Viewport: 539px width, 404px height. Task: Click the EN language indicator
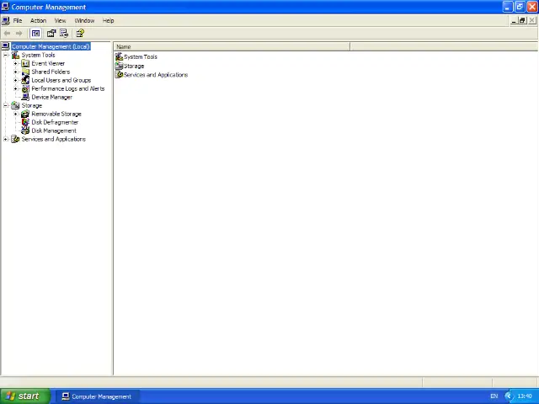494,396
